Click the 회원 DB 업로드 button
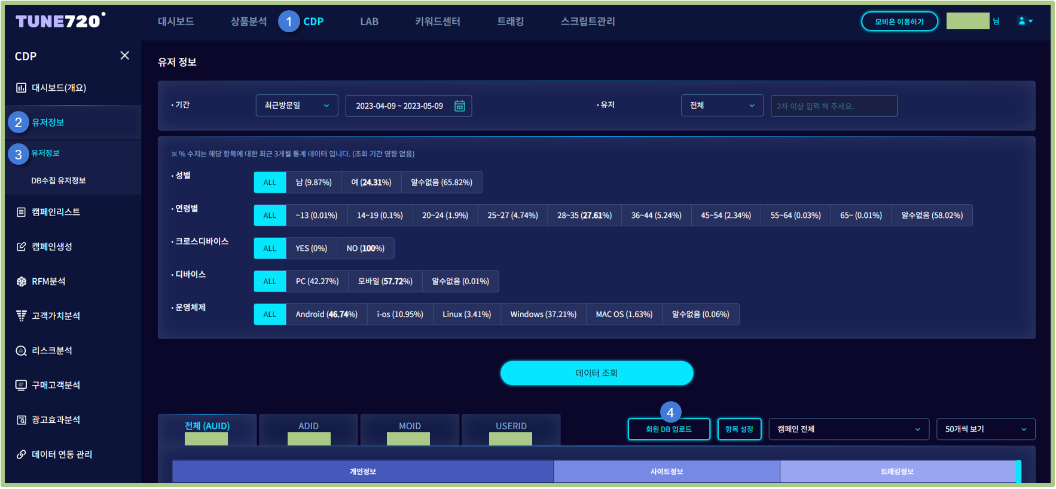The height and width of the screenshot is (489, 1056). pos(669,429)
